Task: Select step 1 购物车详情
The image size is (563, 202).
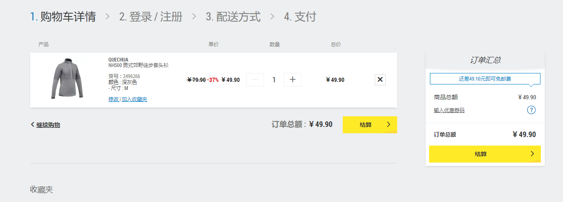Action: point(63,17)
